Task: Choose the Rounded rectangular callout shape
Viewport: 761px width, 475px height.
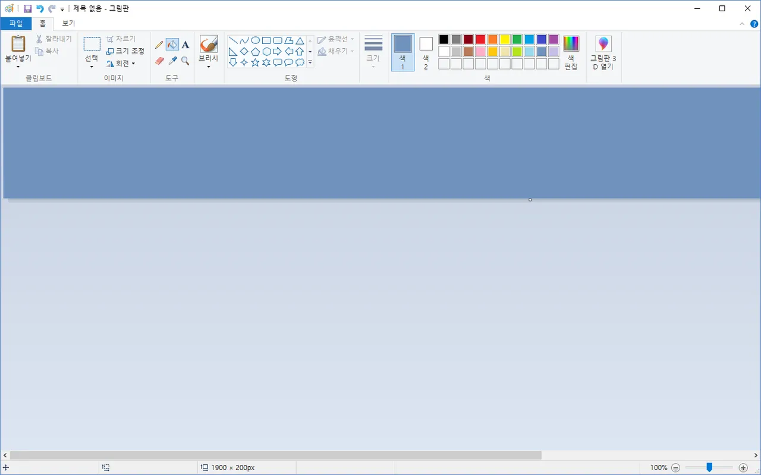Action: pyautogui.click(x=278, y=62)
